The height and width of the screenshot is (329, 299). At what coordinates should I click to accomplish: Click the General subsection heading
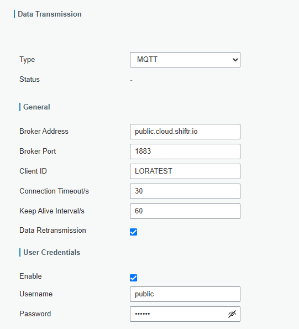pos(36,107)
